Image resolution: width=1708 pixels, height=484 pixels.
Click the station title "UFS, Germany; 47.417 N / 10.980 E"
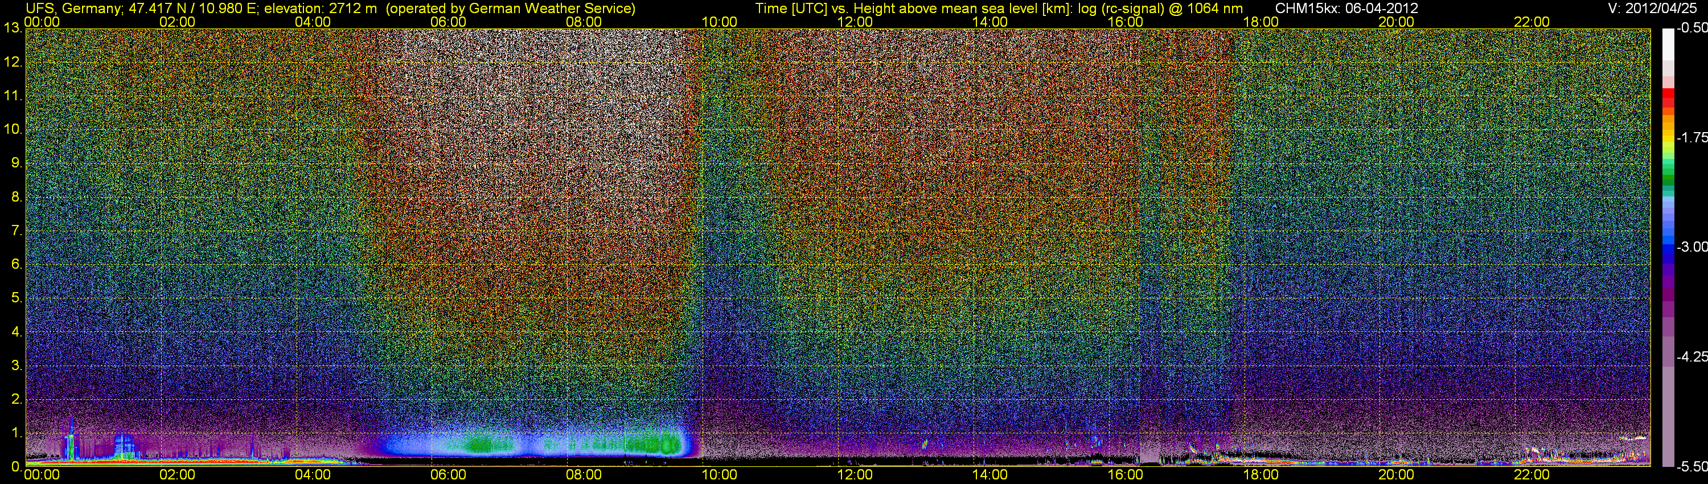tap(142, 9)
